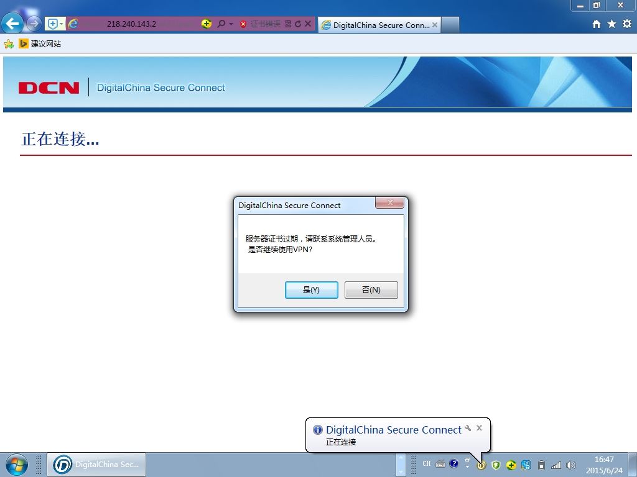The width and height of the screenshot is (637, 477).
Task: Click the volume speaker tray icon
Action: (x=571, y=465)
